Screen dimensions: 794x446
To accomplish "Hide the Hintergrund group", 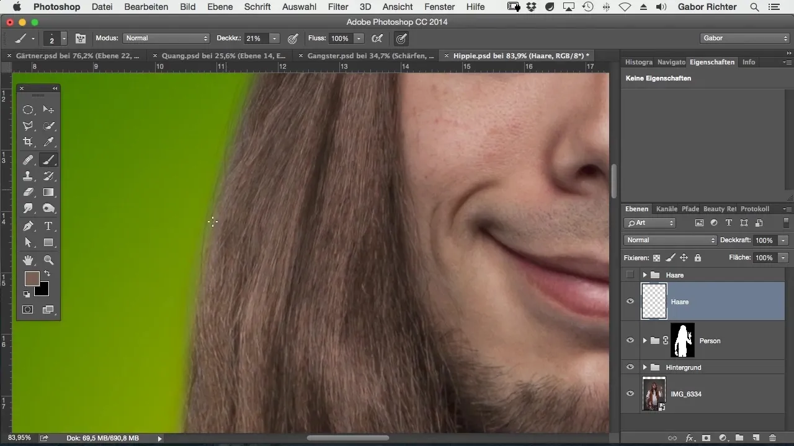I will [630, 367].
